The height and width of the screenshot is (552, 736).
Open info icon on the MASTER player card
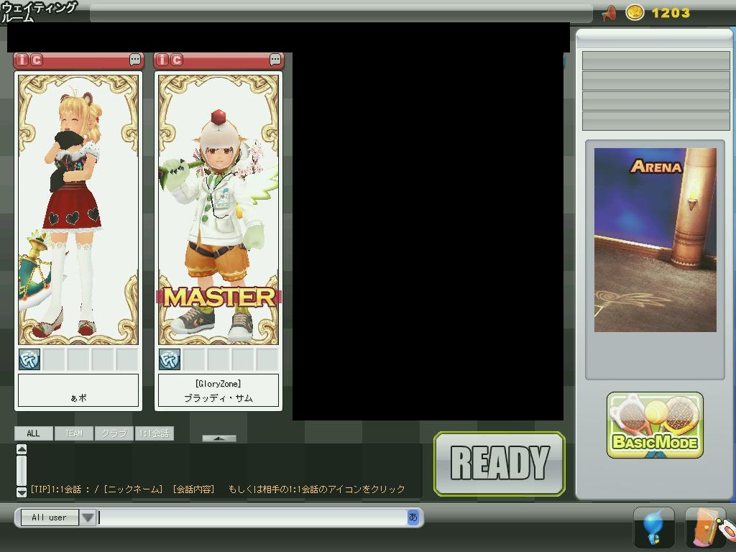tap(162, 60)
